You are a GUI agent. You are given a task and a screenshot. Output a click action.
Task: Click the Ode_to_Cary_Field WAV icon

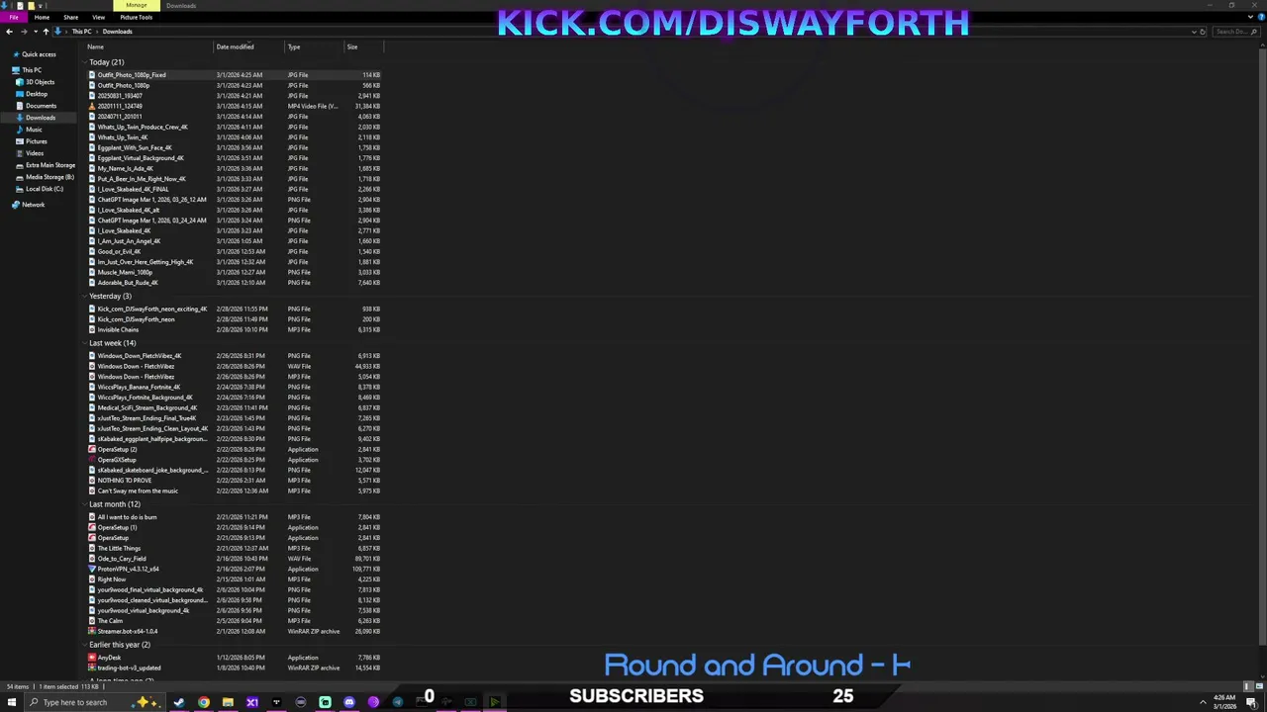[92, 559]
